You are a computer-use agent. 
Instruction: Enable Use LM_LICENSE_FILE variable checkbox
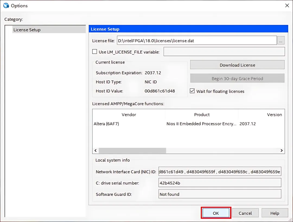click(95, 52)
